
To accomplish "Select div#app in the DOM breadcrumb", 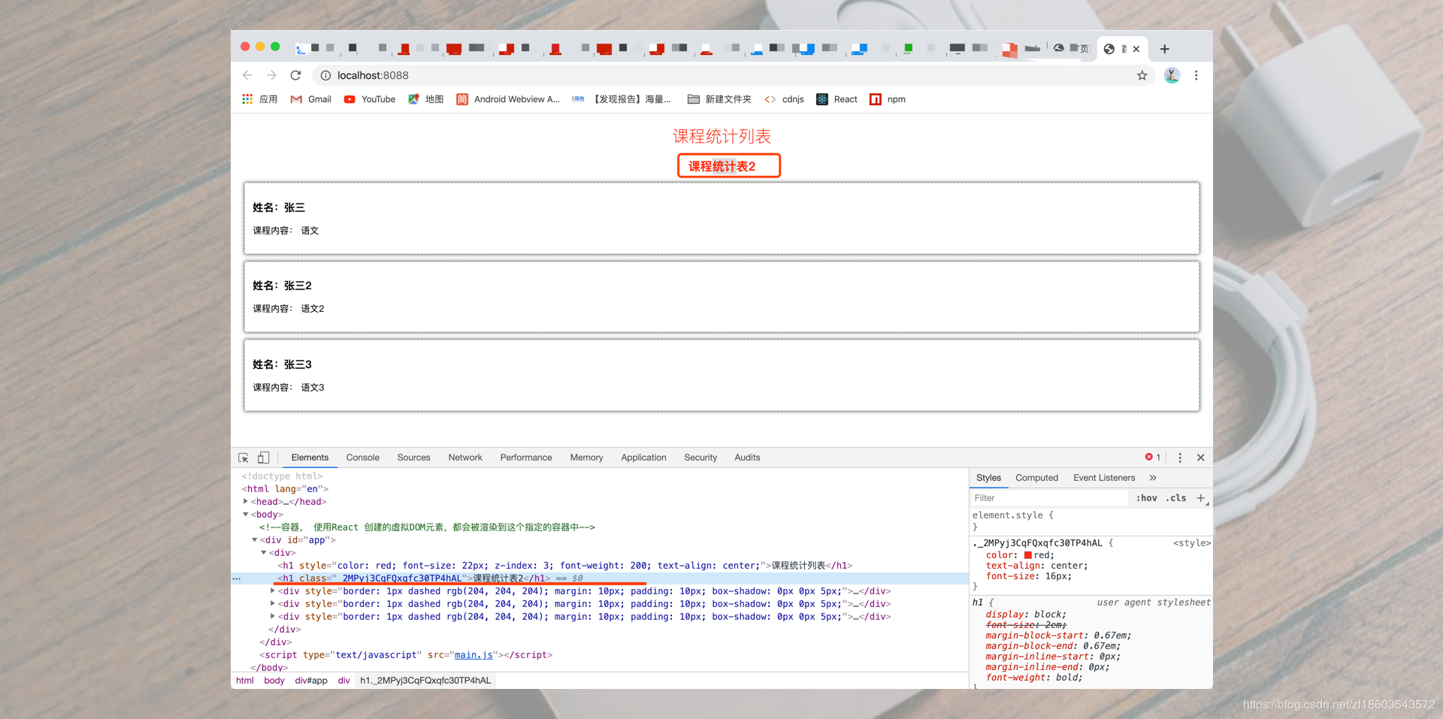I will tap(311, 681).
